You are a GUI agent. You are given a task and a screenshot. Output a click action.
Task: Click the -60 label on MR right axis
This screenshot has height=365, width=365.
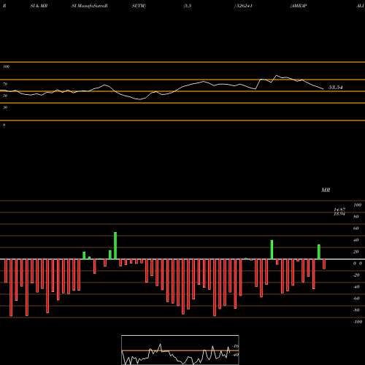[356, 299]
